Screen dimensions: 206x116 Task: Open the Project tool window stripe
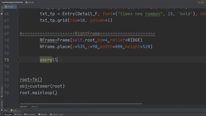click(x=2, y=9)
